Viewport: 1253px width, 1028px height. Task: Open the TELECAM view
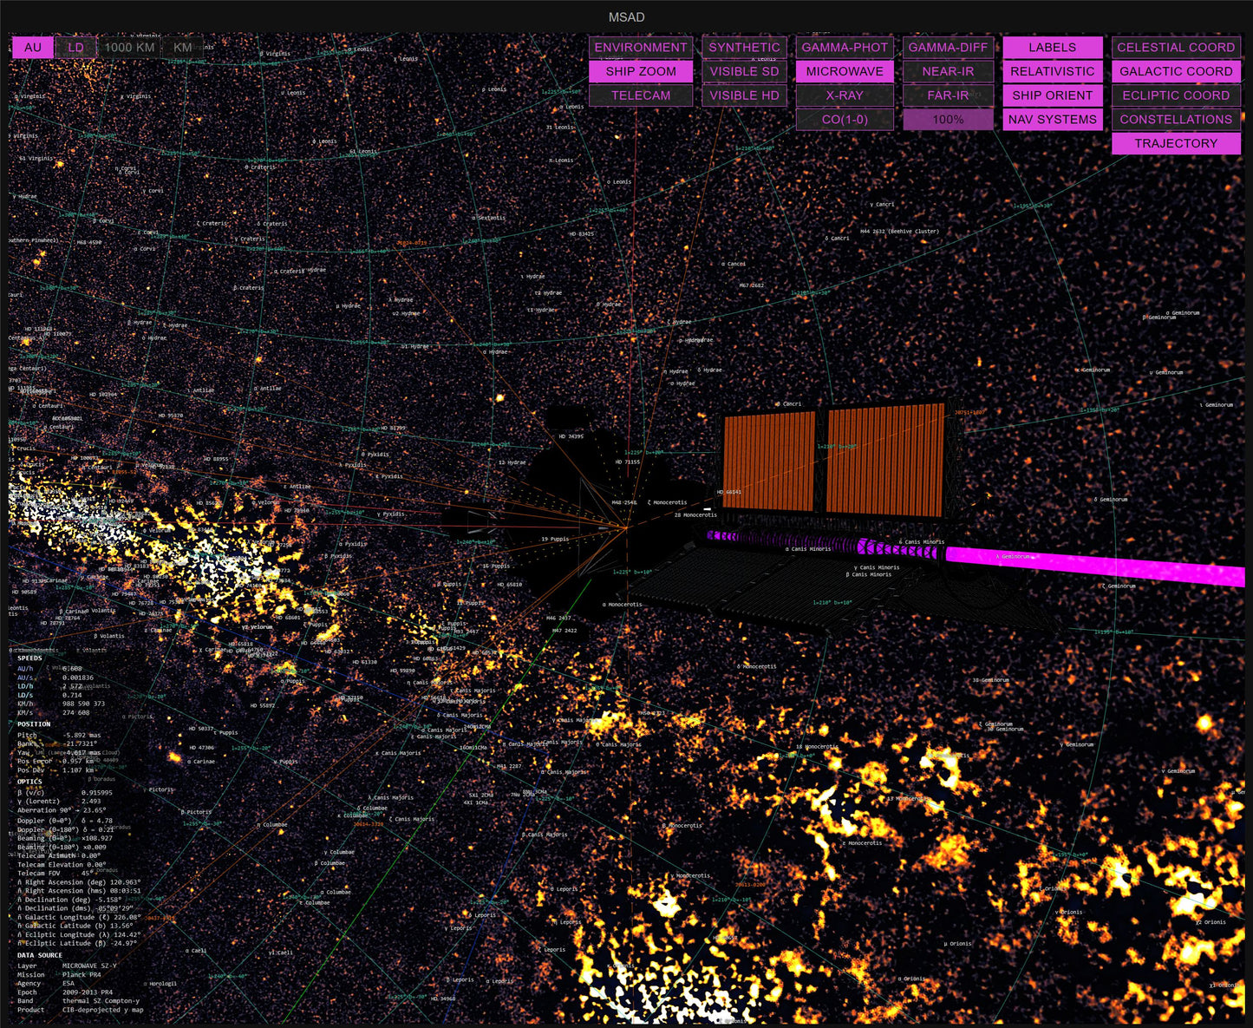641,95
